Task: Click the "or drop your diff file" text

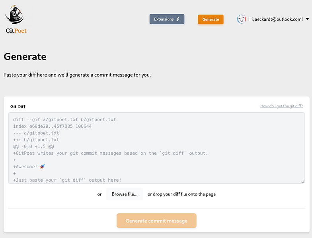Action: (x=181, y=194)
